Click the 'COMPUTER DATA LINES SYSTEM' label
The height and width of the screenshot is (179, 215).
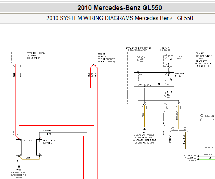(x=190, y=158)
